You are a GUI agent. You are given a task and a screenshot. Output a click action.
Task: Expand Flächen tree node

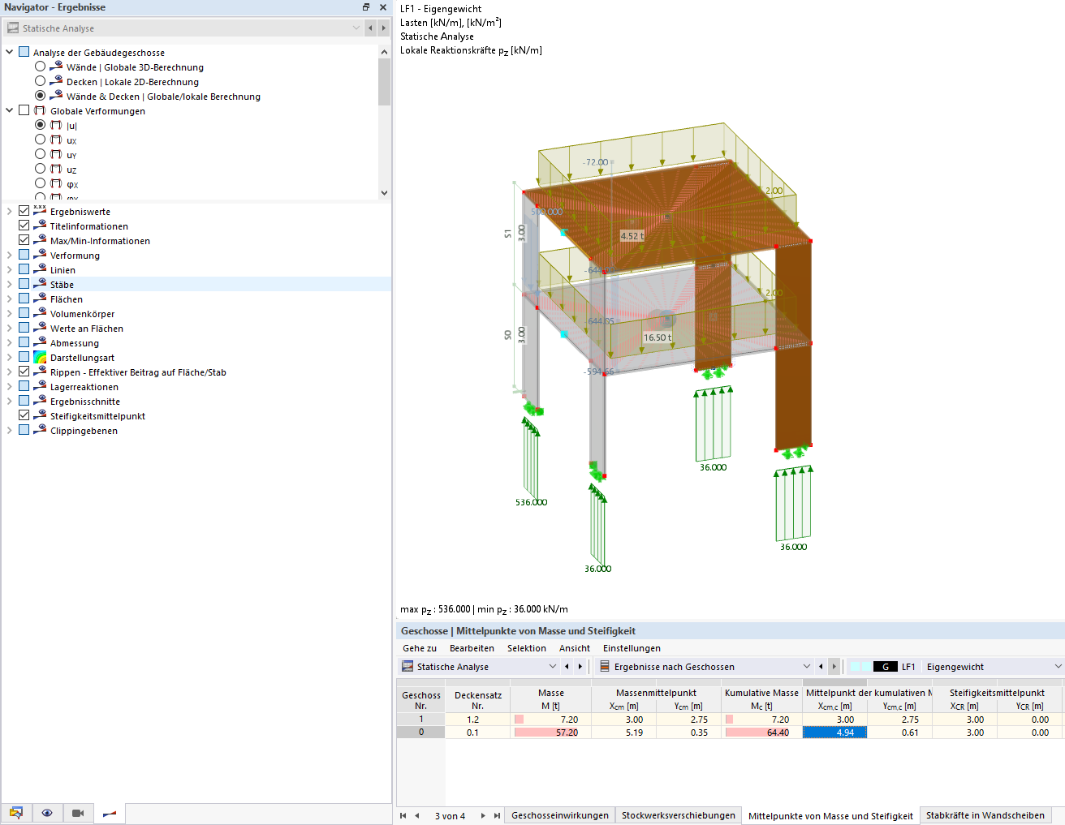[x=10, y=299]
